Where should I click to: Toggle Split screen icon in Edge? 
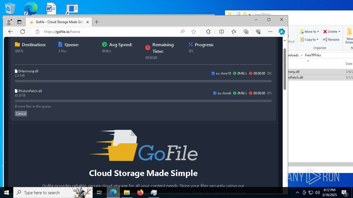point(221,32)
